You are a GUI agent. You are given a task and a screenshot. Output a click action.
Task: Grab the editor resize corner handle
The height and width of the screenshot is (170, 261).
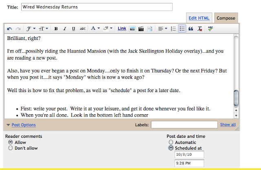(x=237, y=128)
